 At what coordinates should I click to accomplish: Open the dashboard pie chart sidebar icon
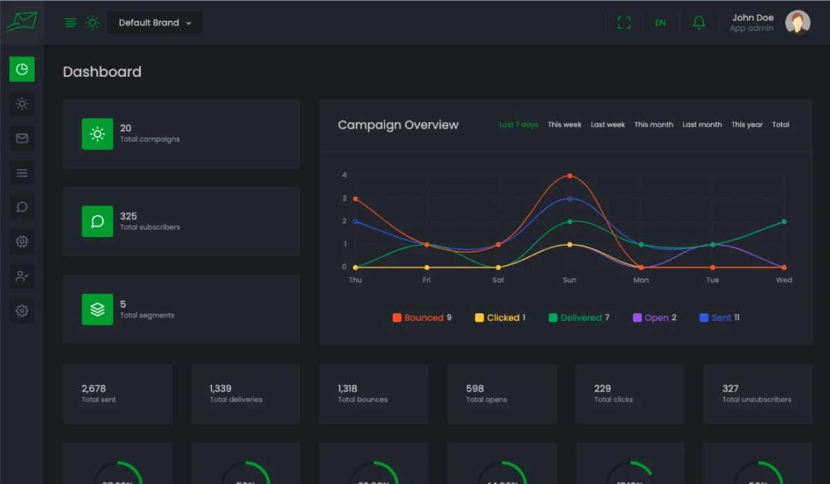21,69
